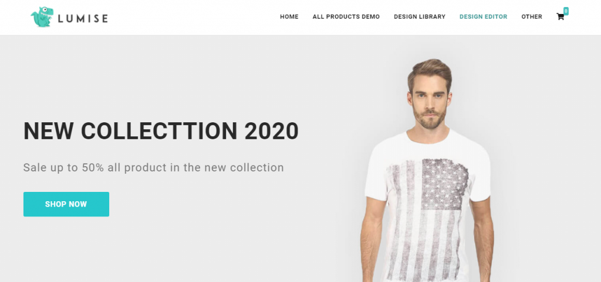Viewport: 601px width, 282px height.
Task: Open the ALL PRODUCTS DEMO menu
Action: tap(346, 17)
